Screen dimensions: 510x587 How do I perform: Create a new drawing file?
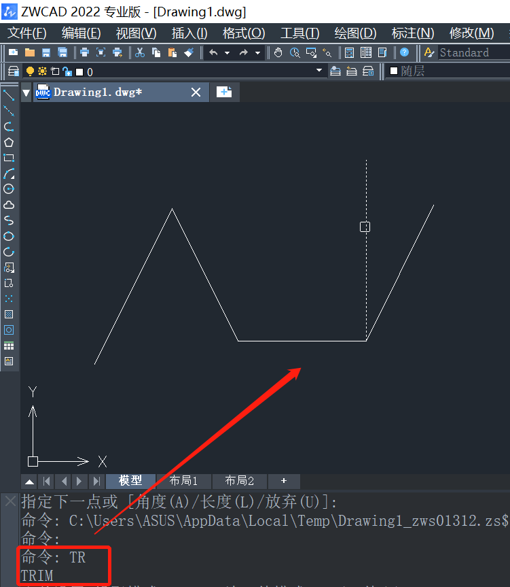click(14, 52)
